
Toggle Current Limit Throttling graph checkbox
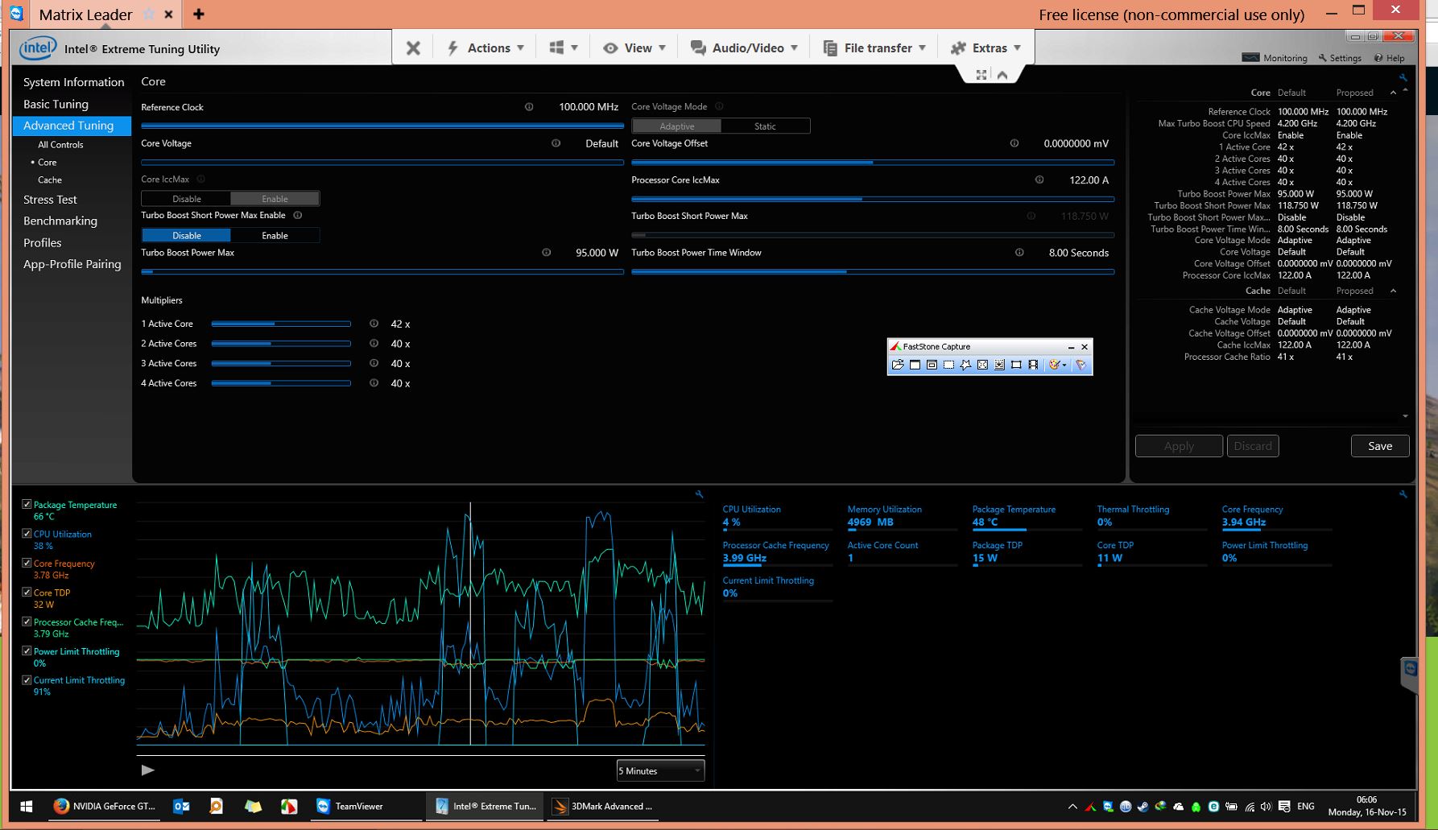[27, 679]
